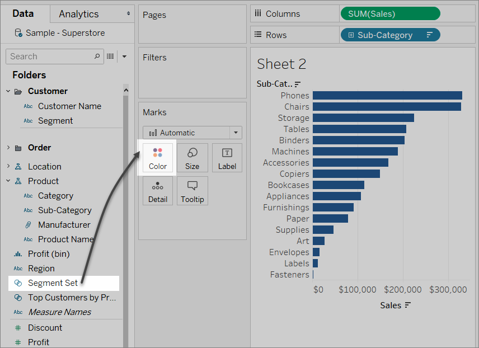479x348 pixels.
Task: Open the Analytics tab pane switch arrows
Action: click(128, 13)
